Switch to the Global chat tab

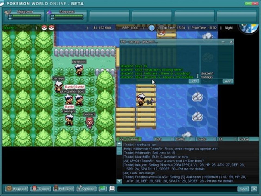pyautogui.click(x=248, y=139)
